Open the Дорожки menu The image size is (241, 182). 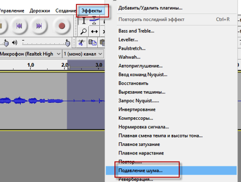pos(40,11)
